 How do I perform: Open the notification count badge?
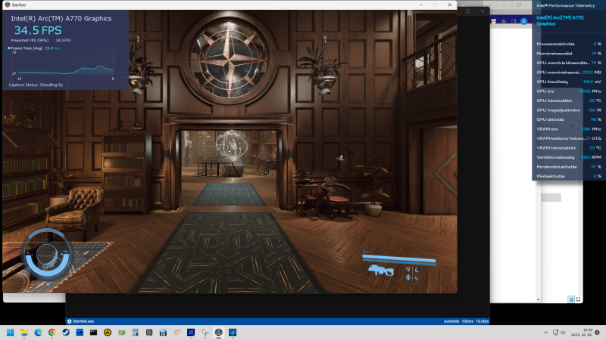tap(597, 332)
